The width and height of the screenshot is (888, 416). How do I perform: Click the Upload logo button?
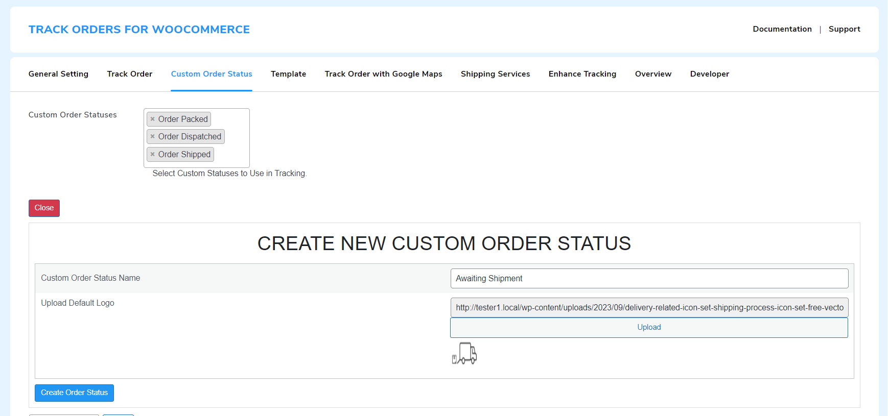[x=649, y=327]
